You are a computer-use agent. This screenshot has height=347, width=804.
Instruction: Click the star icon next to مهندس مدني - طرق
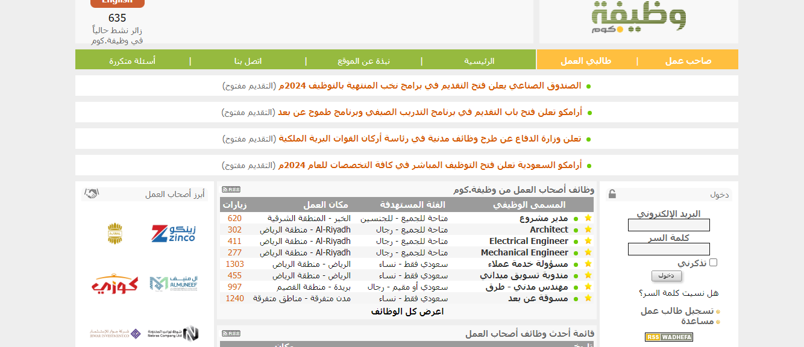click(x=588, y=287)
